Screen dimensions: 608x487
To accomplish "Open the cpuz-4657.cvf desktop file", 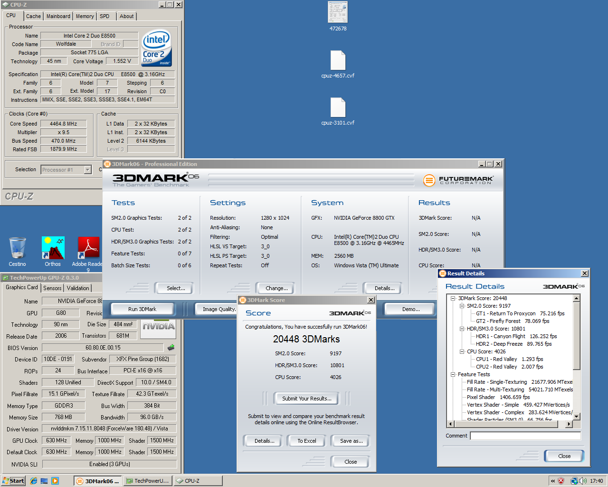I will click(338, 64).
